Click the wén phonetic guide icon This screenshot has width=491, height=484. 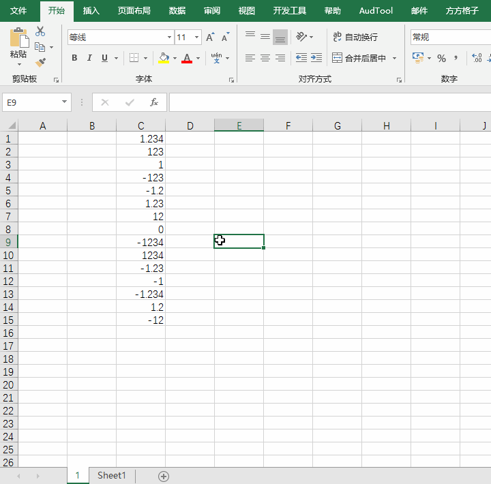tap(216, 58)
